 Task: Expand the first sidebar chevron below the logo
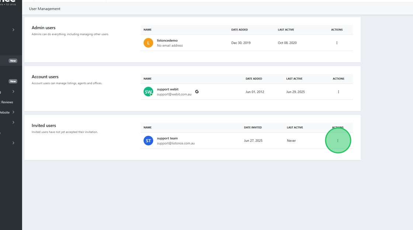(x=14, y=30)
